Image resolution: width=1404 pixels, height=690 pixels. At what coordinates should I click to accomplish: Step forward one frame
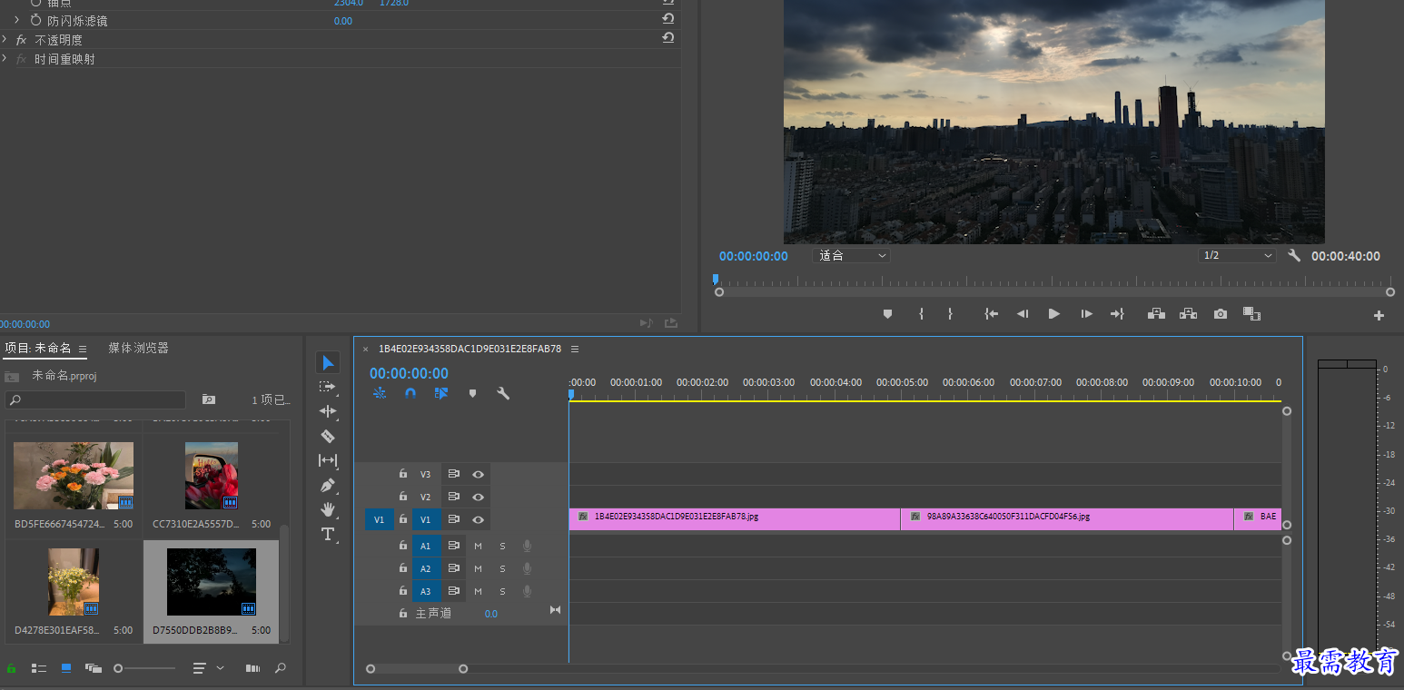[1086, 314]
